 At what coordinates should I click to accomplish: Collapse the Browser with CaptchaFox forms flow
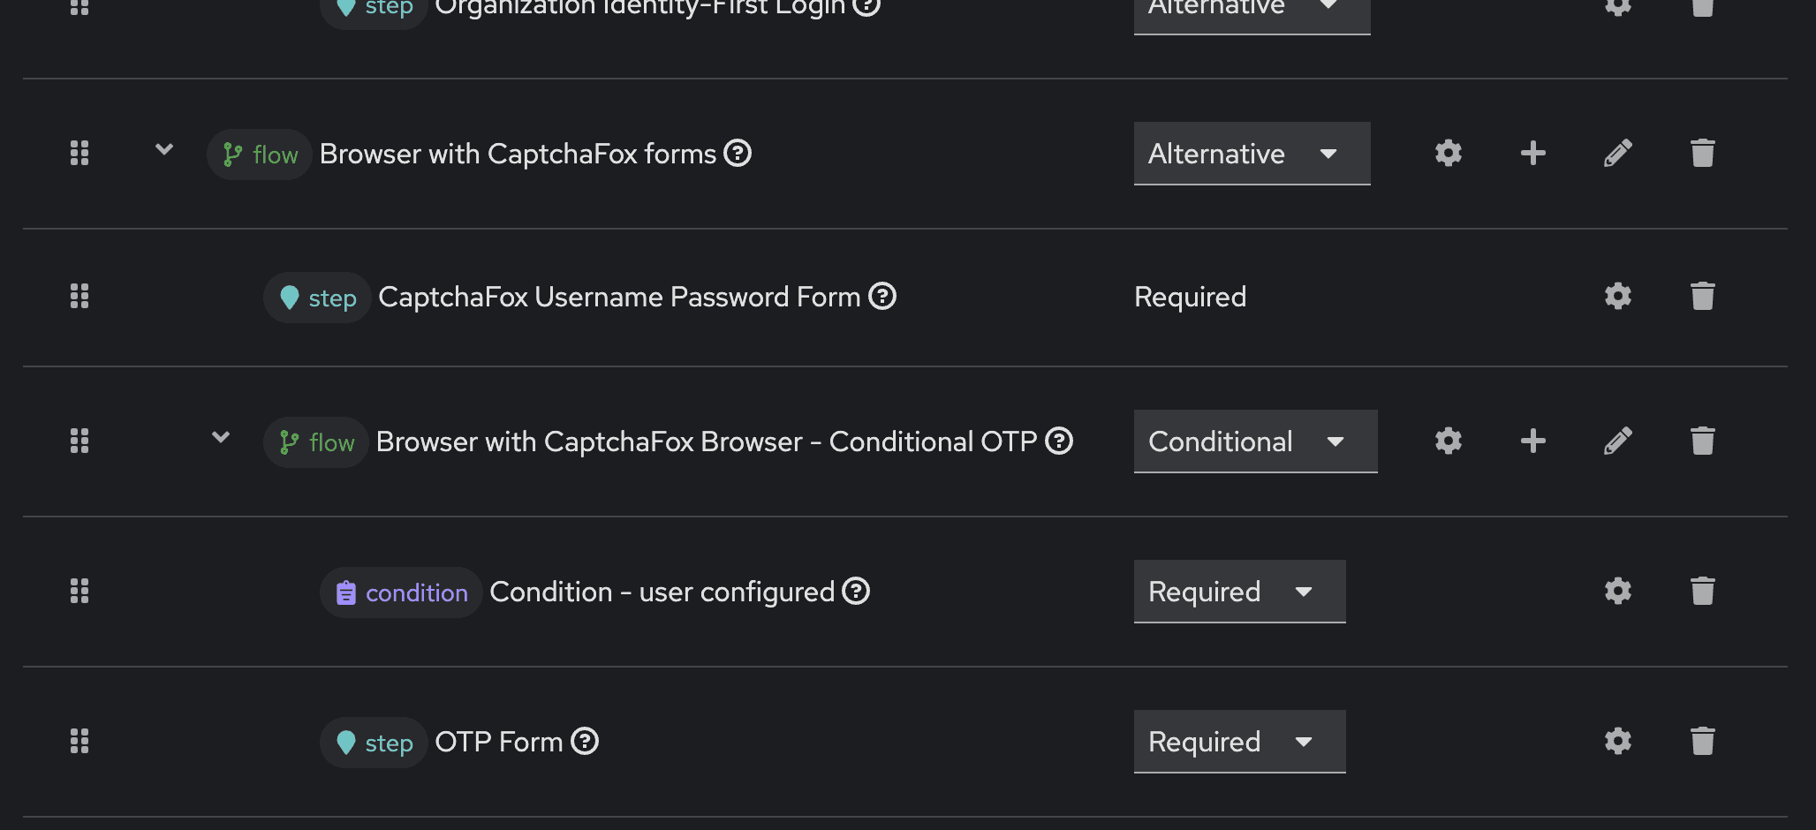point(164,149)
